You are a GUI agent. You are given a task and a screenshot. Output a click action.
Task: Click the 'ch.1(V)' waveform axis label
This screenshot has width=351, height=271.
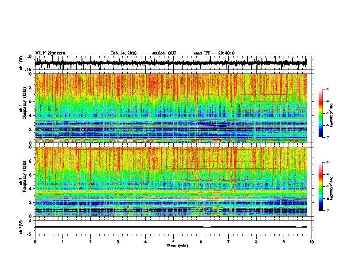(21, 63)
